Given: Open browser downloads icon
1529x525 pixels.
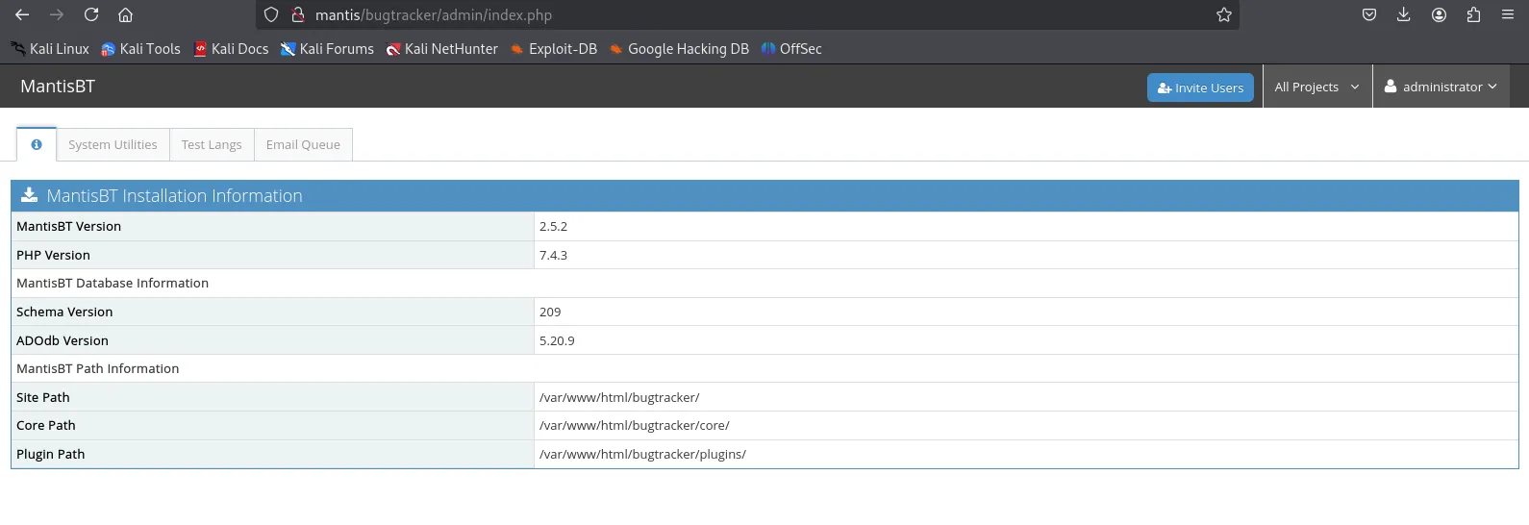Looking at the screenshot, I should coord(1404,14).
